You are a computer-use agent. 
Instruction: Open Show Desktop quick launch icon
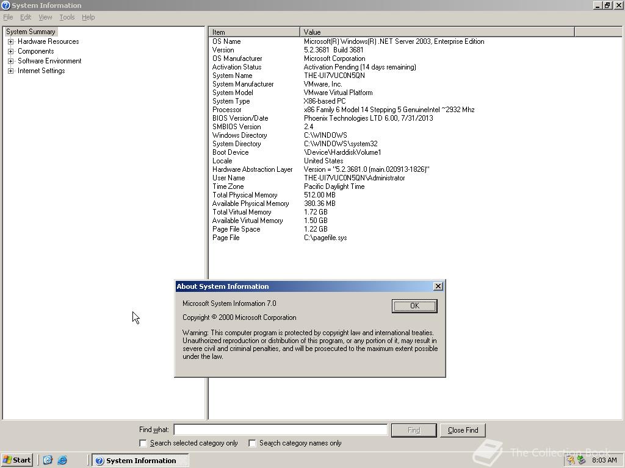48,460
